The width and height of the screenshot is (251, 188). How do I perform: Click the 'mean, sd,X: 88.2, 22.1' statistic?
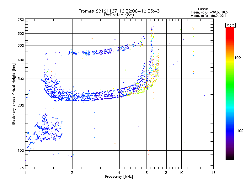(x=208, y=16)
